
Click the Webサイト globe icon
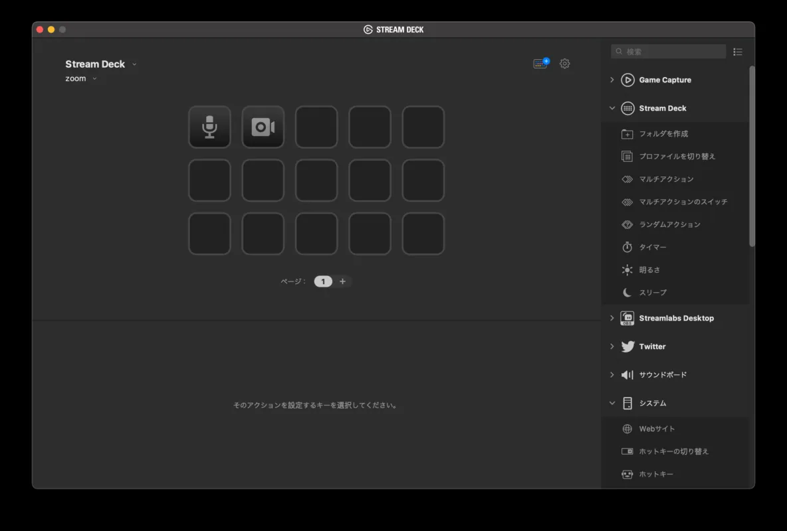pos(627,429)
